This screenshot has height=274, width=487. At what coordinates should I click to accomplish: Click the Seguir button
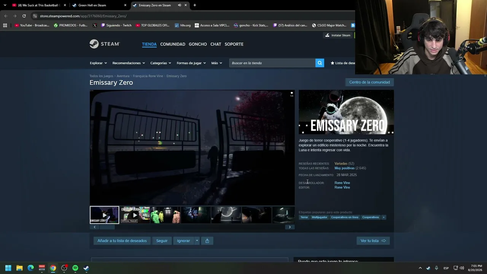[162, 241]
